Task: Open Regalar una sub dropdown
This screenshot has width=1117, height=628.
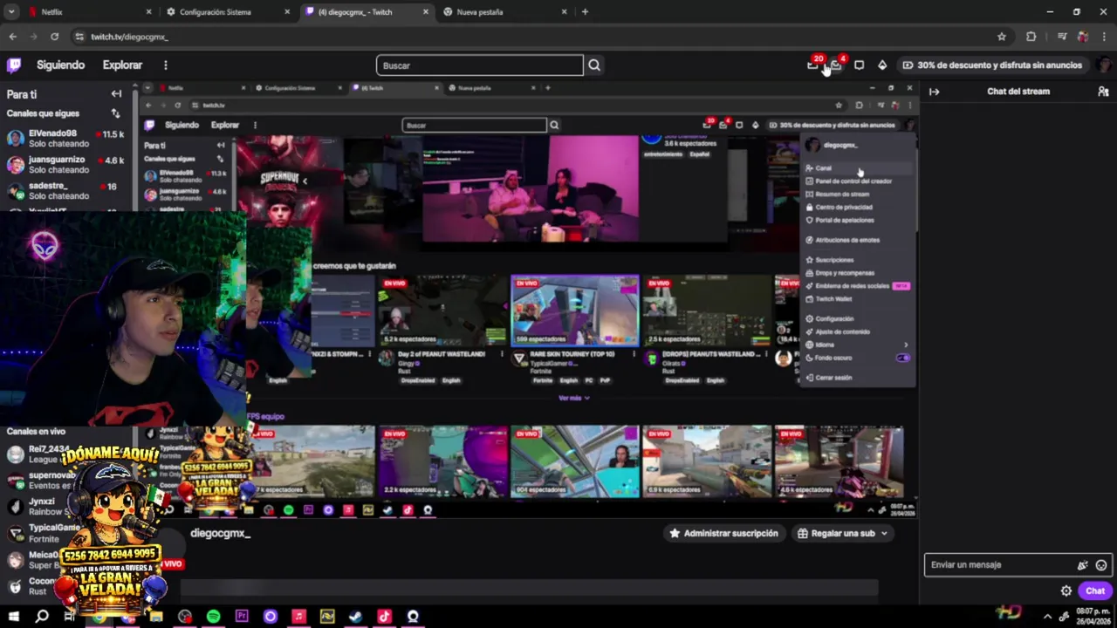Action: (843, 533)
